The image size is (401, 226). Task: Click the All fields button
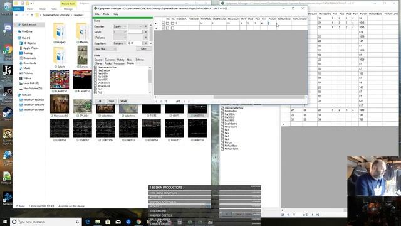(100, 101)
